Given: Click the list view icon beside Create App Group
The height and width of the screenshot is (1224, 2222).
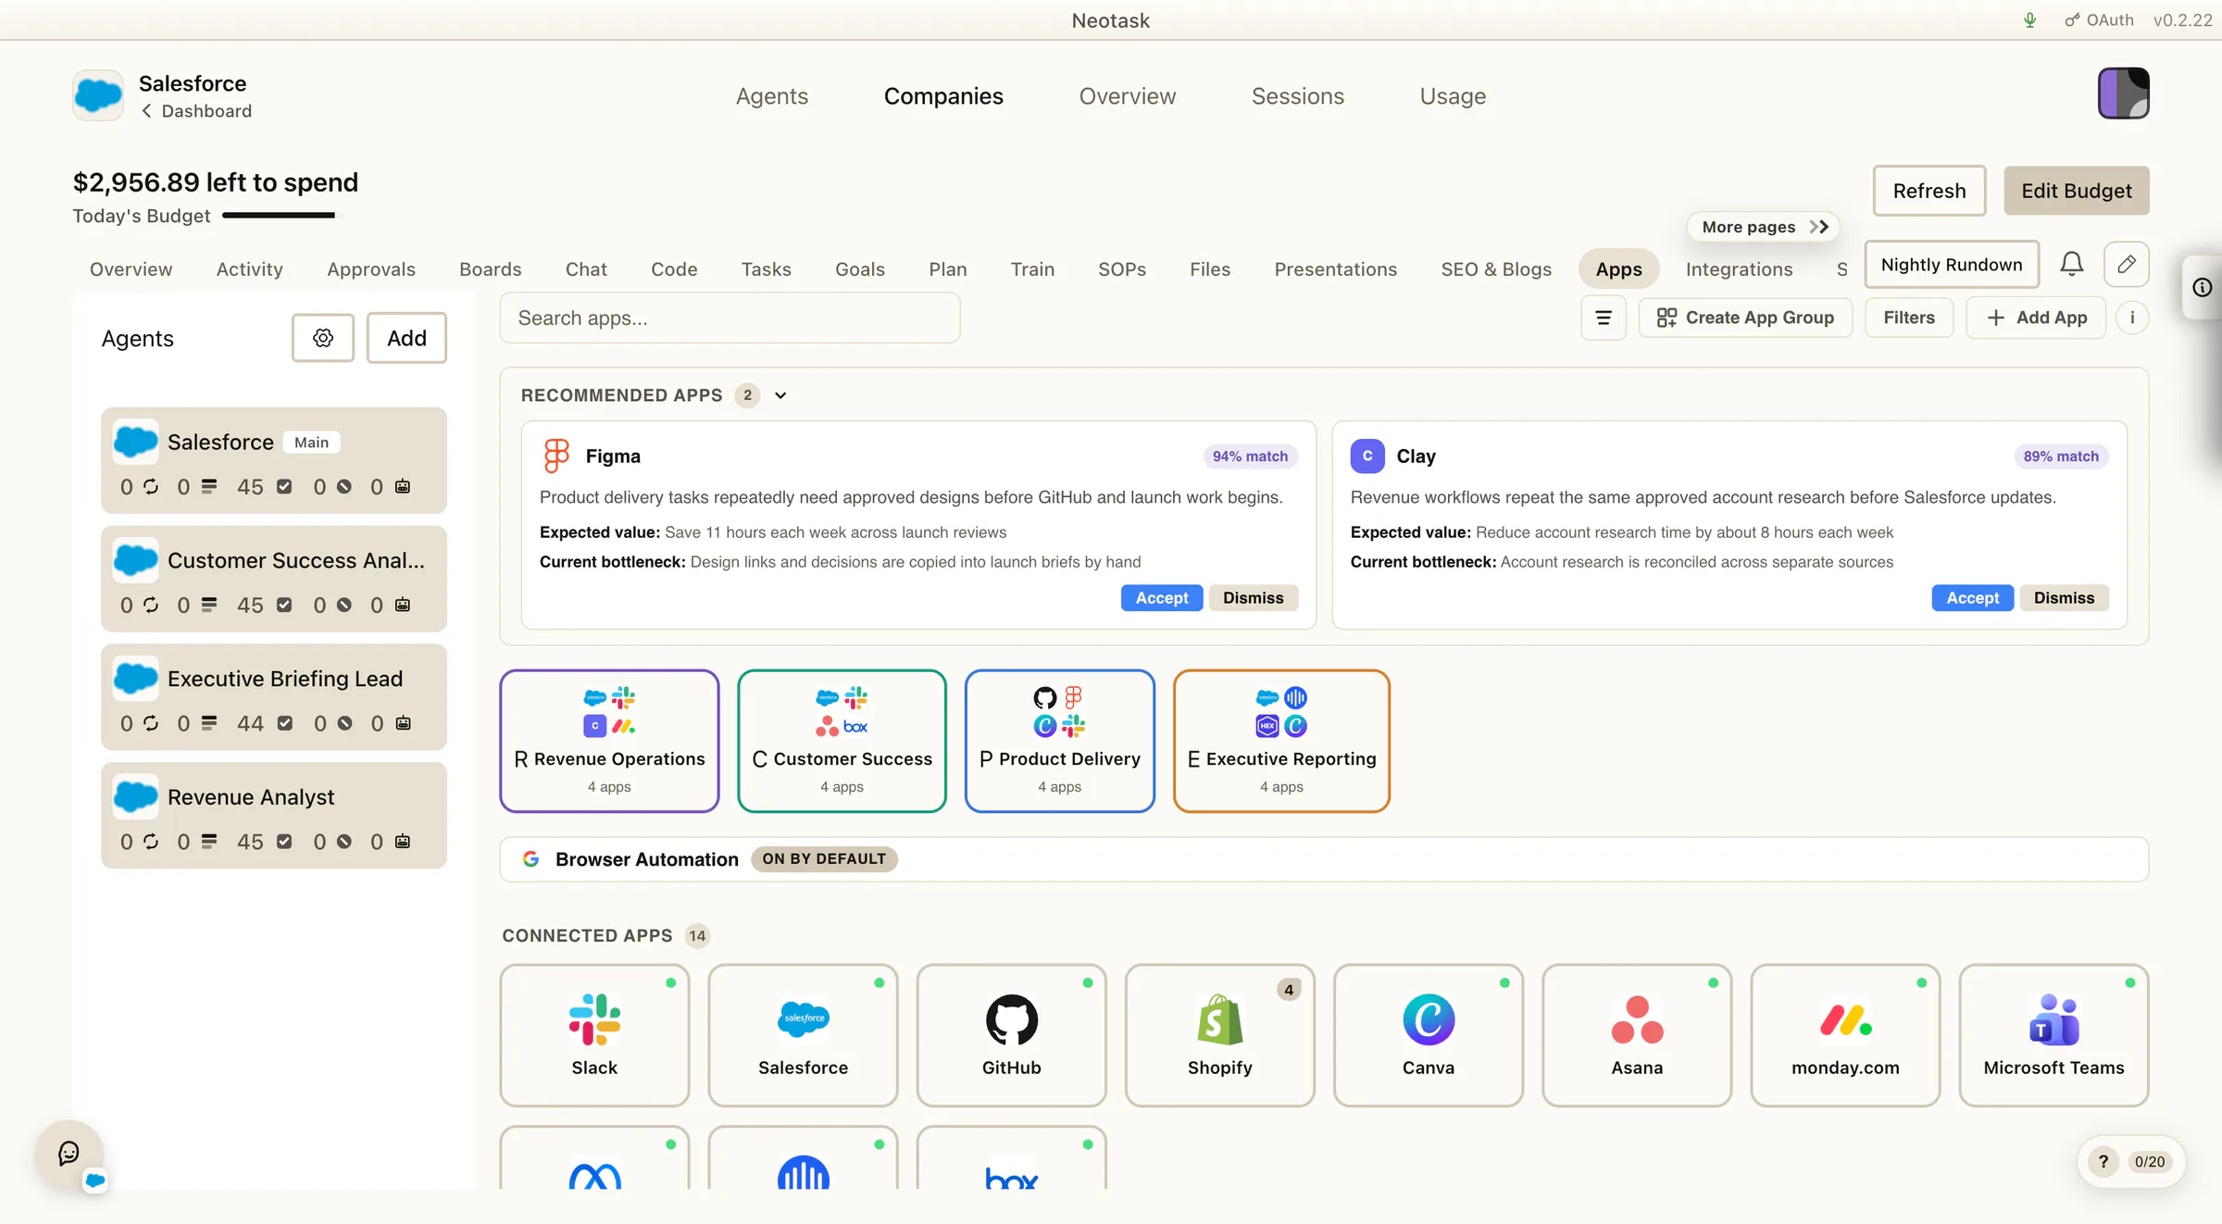Looking at the screenshot, I should pos(1603,318).
